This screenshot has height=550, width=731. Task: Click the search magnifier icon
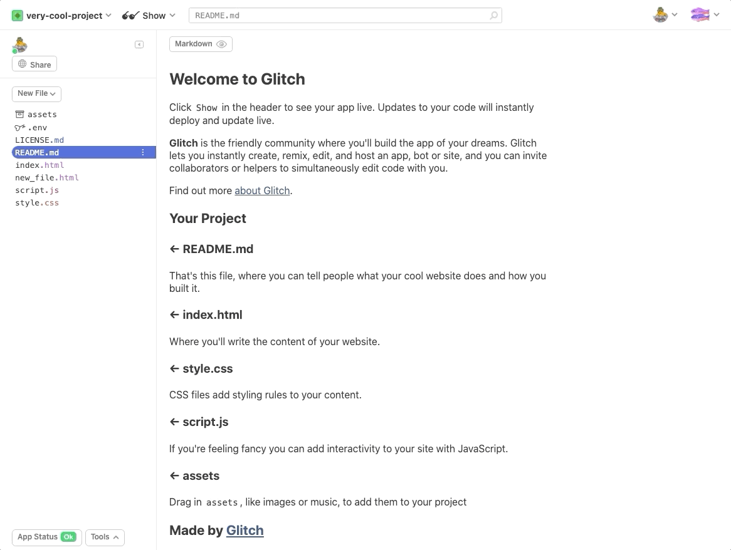494,16
